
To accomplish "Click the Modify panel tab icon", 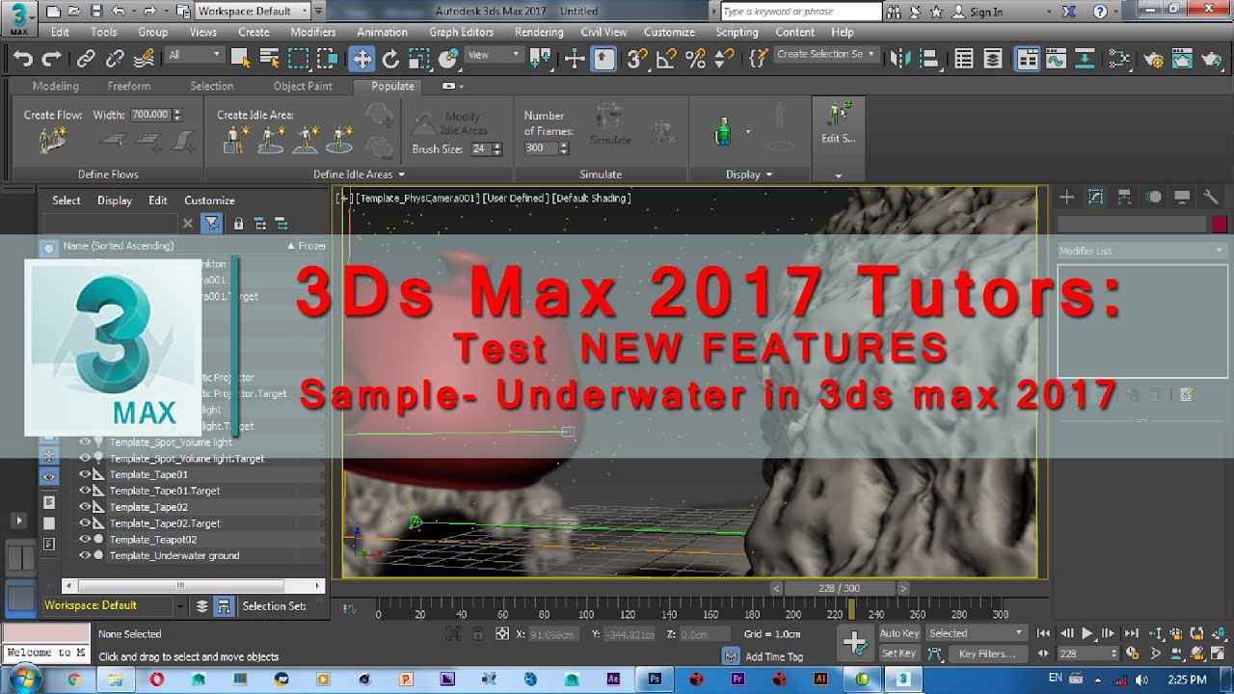I will (x=1095, y=198).
